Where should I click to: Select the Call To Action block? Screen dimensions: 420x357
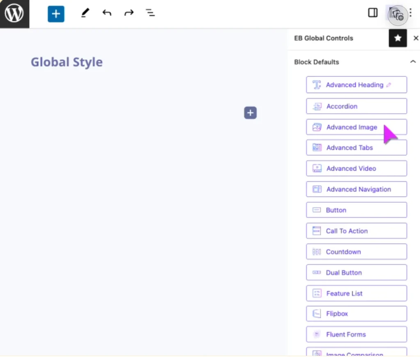tap(356, 230)
